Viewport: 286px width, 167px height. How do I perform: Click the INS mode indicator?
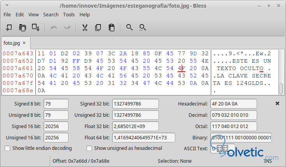click(x=268, y=161)
